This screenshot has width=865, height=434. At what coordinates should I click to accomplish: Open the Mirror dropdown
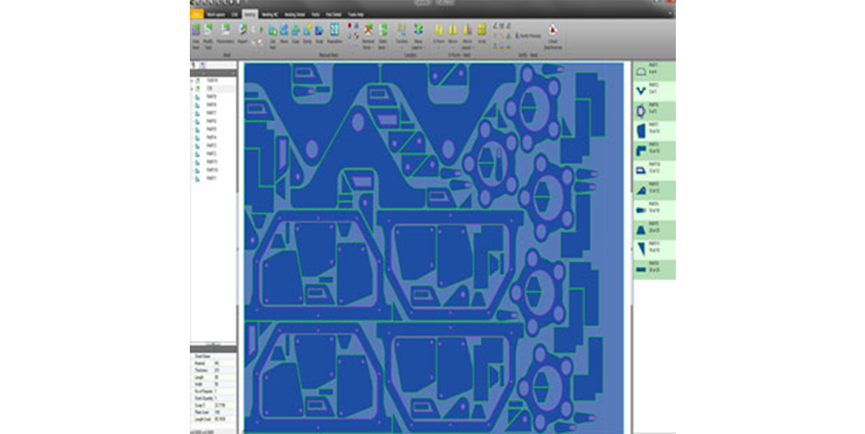pos(453,36)
